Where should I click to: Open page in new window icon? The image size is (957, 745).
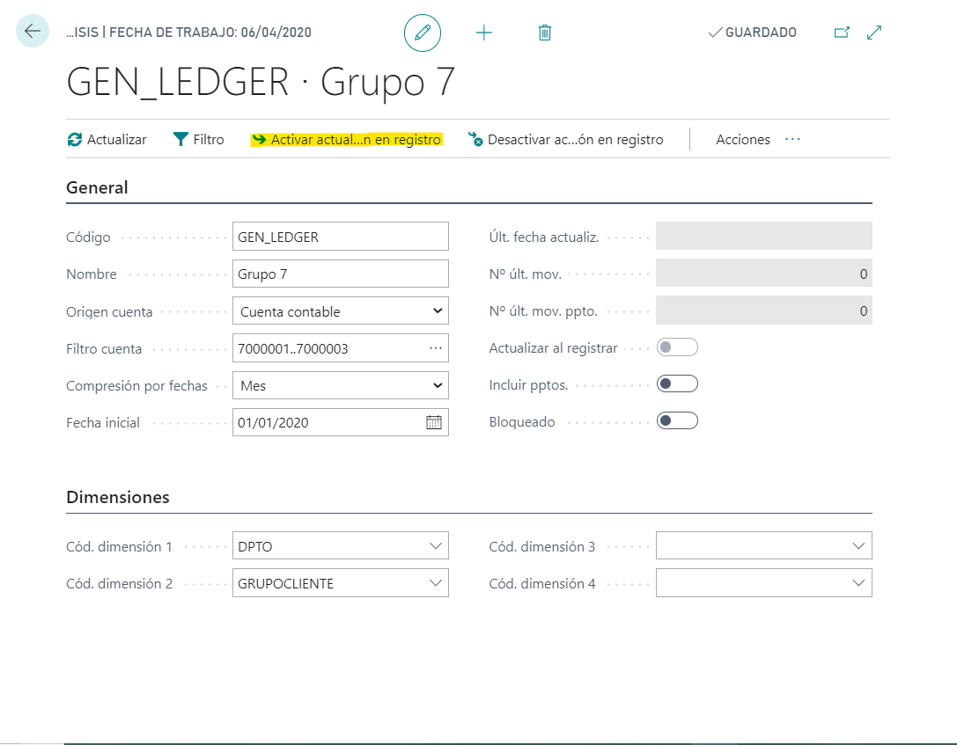pos(842,33)
